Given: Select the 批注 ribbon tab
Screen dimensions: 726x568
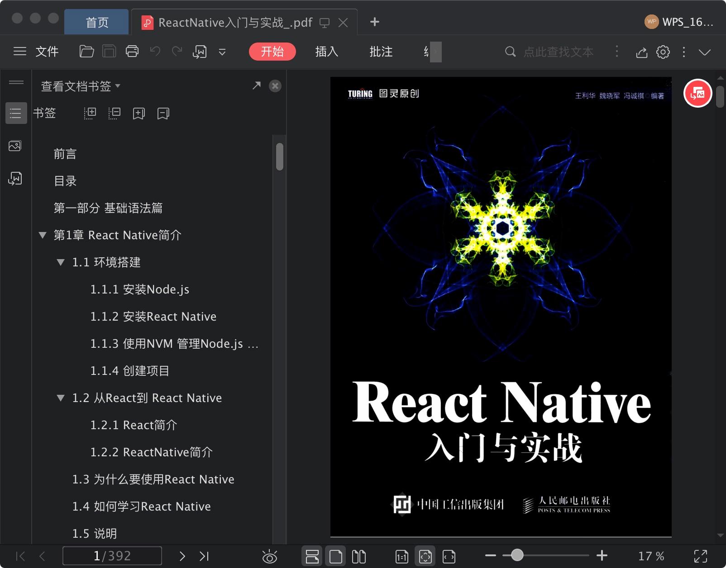Looking at the screenshot, I should pyautogui.click(x=381, y=52).
